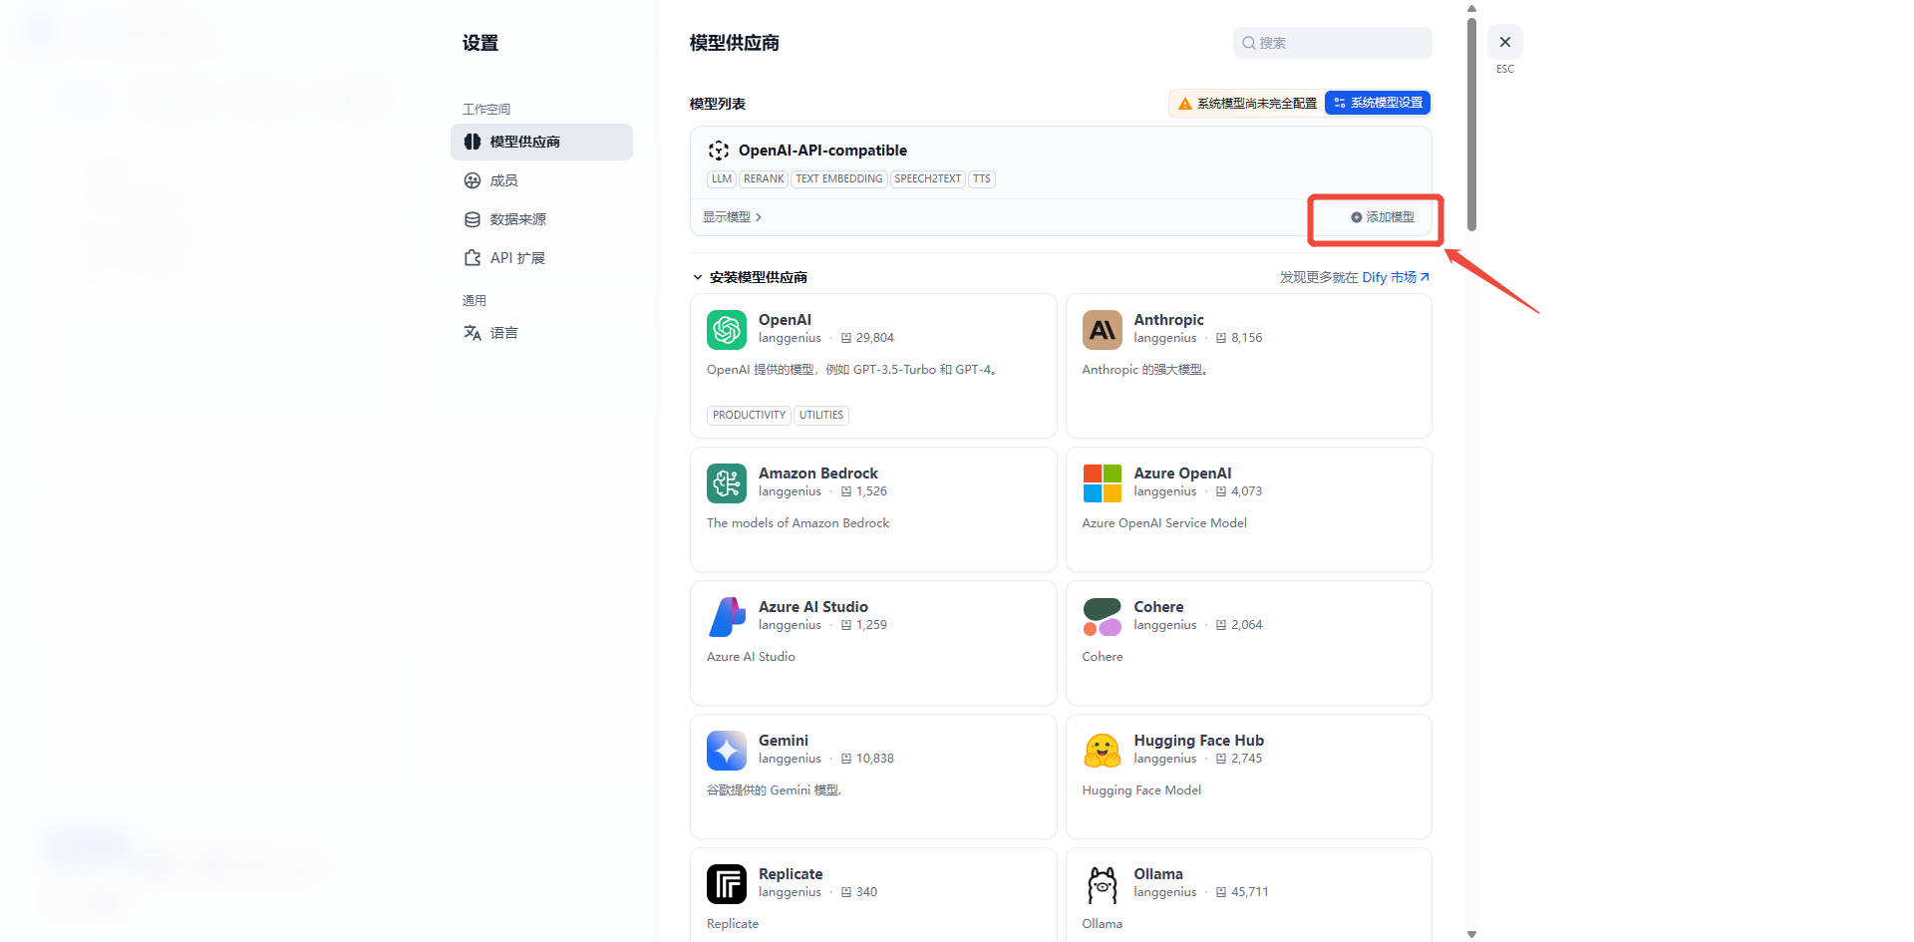Viewport: 1914px width, 942px height.
Task: Click the RERANK tag
Action: coord(764,179)
